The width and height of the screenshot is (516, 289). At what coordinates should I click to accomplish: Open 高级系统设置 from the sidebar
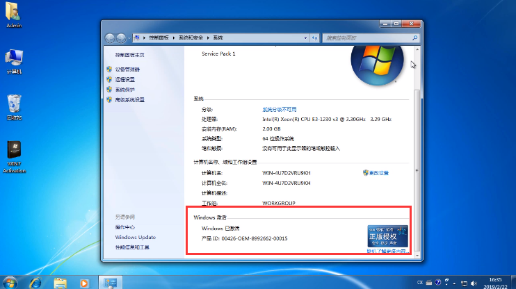[129, 99]
